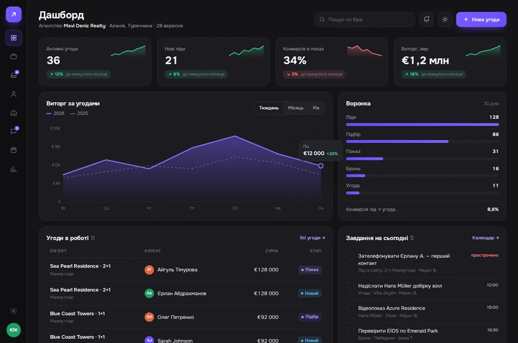Select the Тиждень chart period tab

pyautogui.click(x=269, y=108)
